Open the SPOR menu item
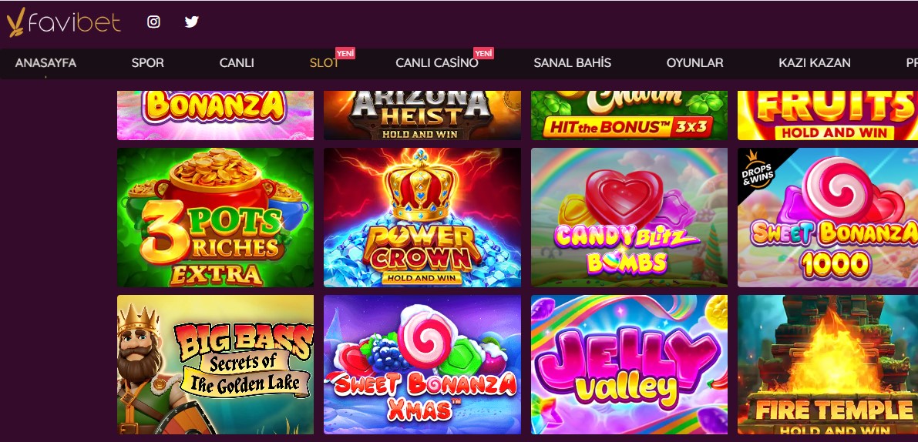Image resolution: width=918 pixels, height=442 pixels. click(147, 63)
